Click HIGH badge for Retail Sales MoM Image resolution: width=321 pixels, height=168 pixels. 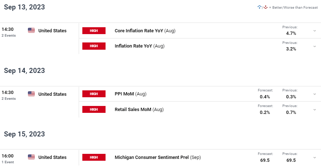(x=94, y=109)
